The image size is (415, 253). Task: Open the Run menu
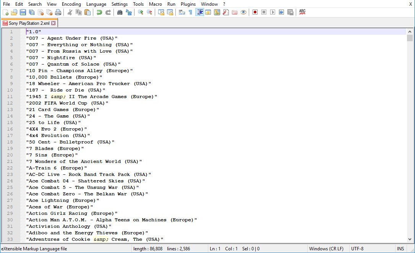pos(171,4)
